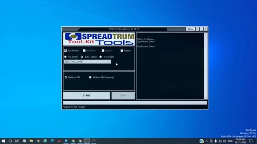This screenshot has height=144, width=257.
Task: Click the help globe icon in system tray
Action: click(202, 141)
